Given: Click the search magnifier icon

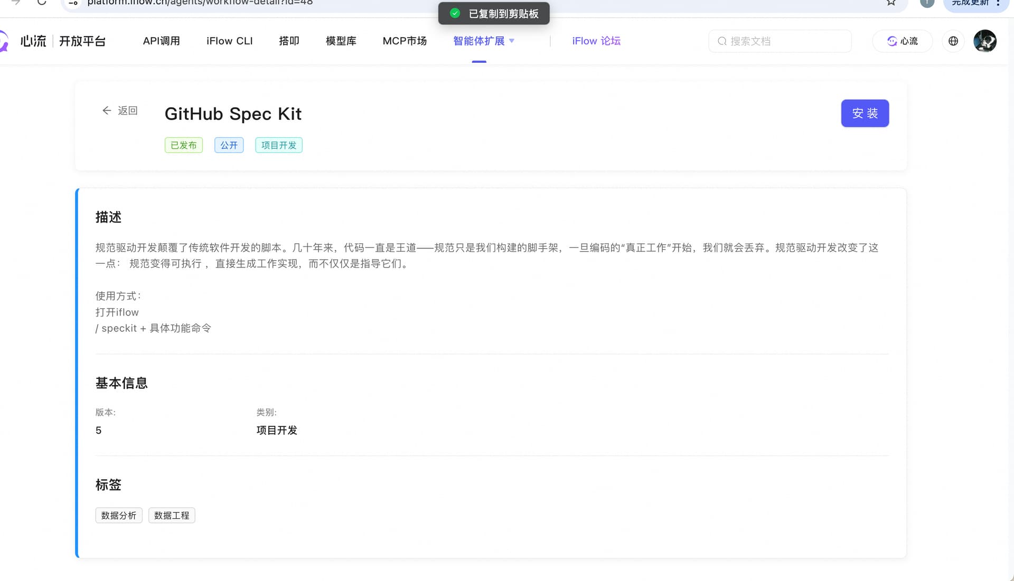Looking at the screenshot, I should pyautogui.click(x=722, y=41).
